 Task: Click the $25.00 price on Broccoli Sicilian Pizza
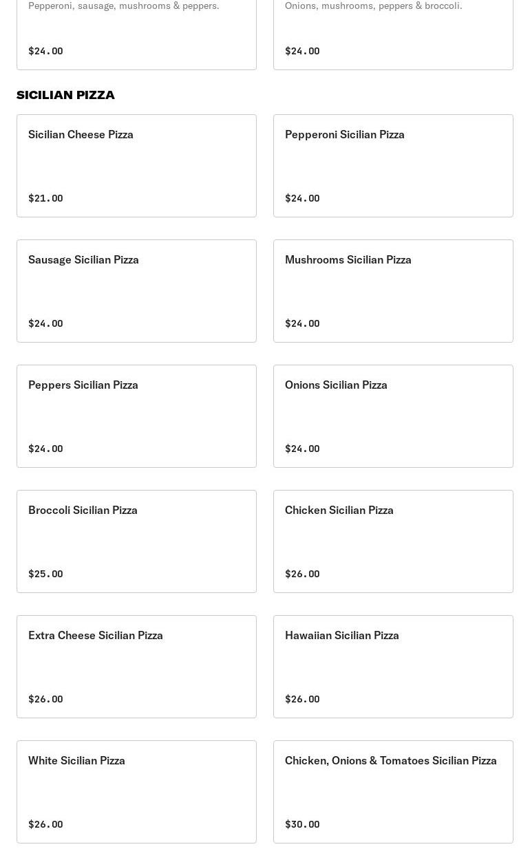[x=45, y=574]
